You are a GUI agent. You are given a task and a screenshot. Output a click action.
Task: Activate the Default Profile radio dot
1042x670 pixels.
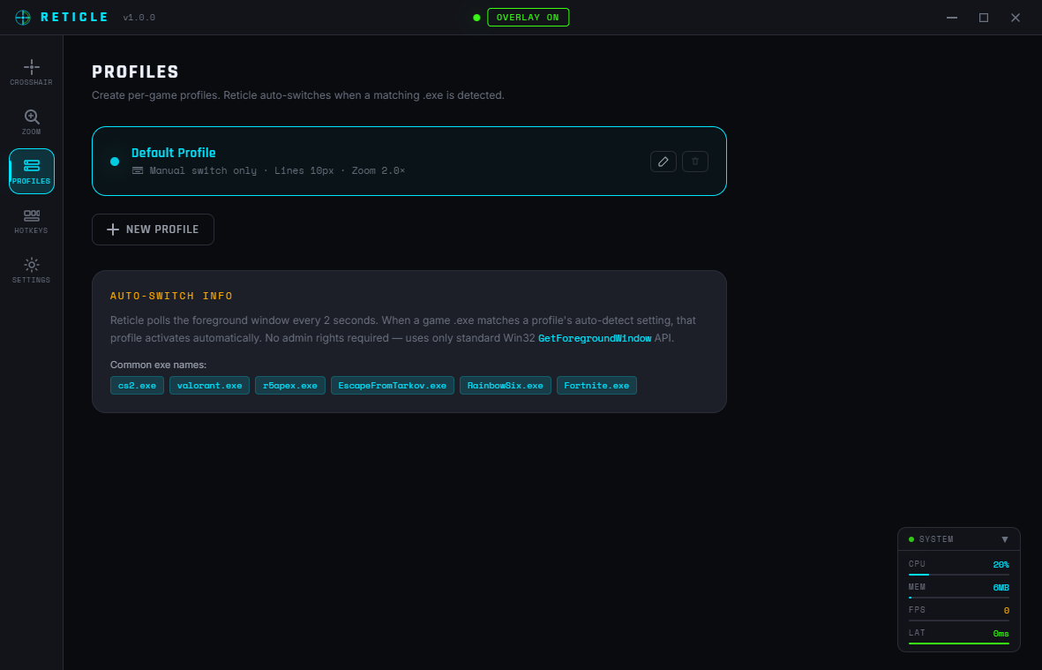click(115, 161)
